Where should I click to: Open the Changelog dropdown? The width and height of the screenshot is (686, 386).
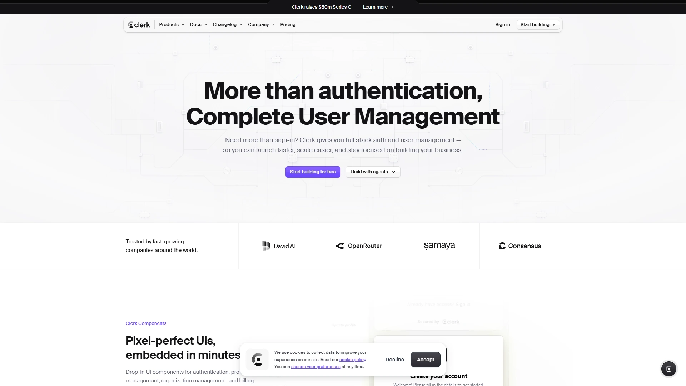click(x=227, y=25)
